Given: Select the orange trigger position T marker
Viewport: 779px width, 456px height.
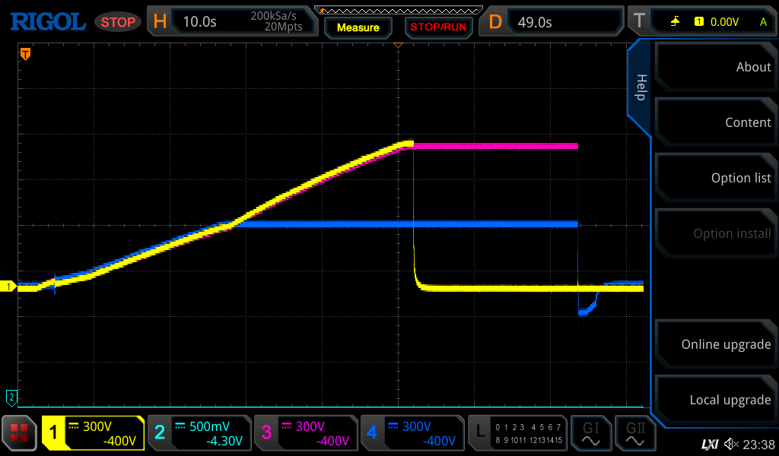Looking at the screenshot, I should click(25, 54).
